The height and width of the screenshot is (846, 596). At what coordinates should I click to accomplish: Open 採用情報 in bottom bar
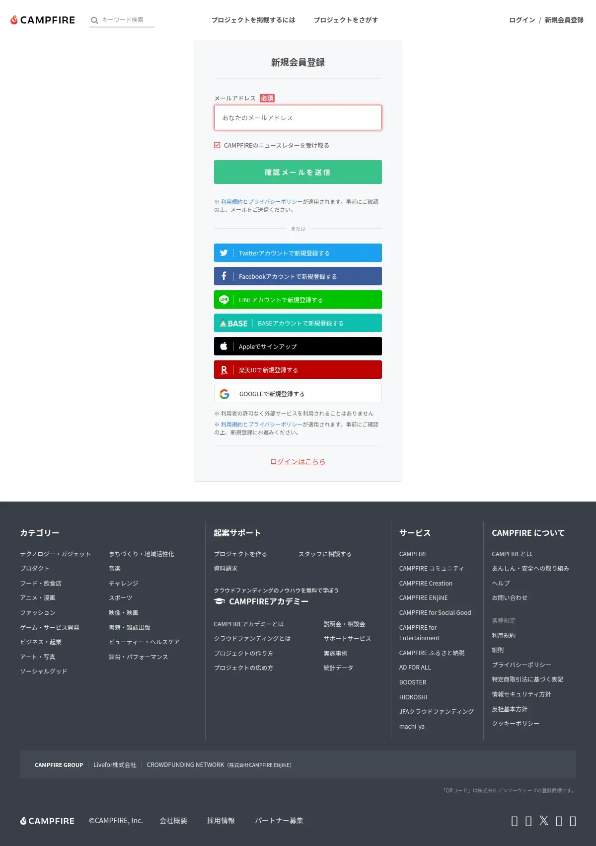pyautogui.click(x=221, y=821)
